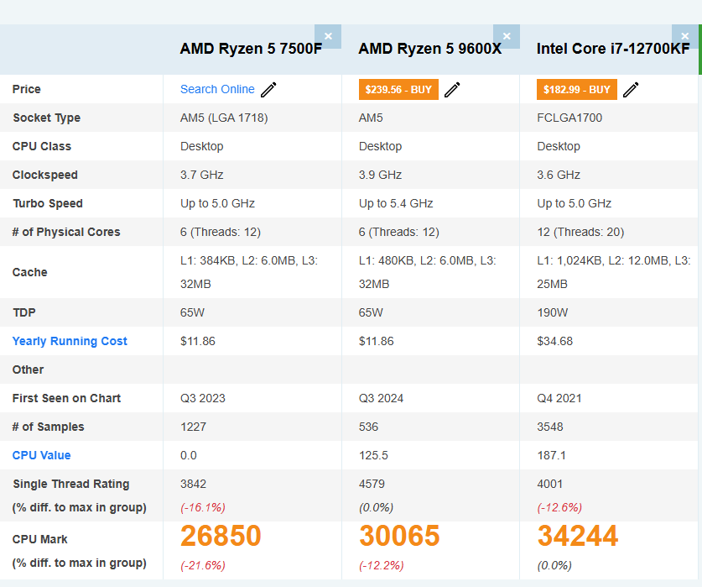702x587 pixels.
Task: Click single thread rating 3842
Action: click(194, 485)
